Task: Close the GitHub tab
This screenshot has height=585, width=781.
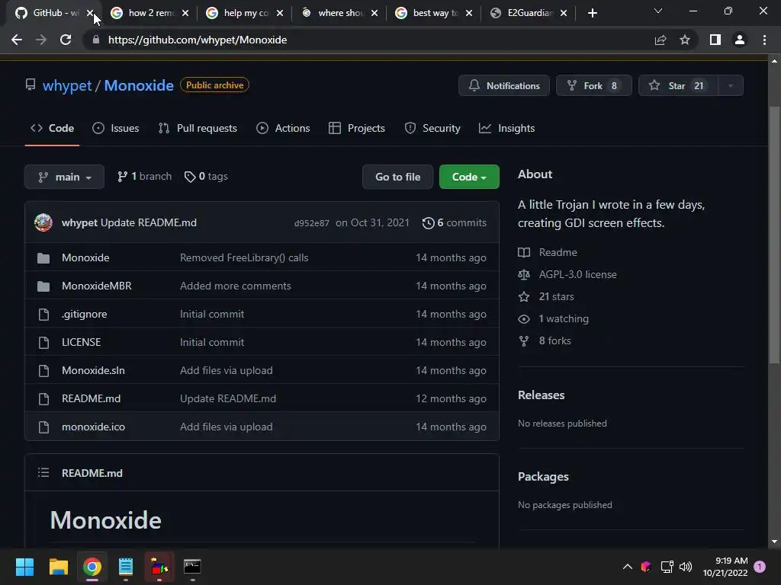Action: [x=90, y=13]
